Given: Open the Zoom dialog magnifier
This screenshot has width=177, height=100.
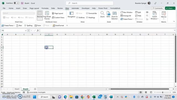Looking at the screenshot, I should click(102, 14).
